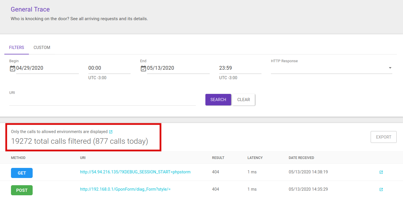
Task: Open the Begin date calendar icon
Action: 12,68
